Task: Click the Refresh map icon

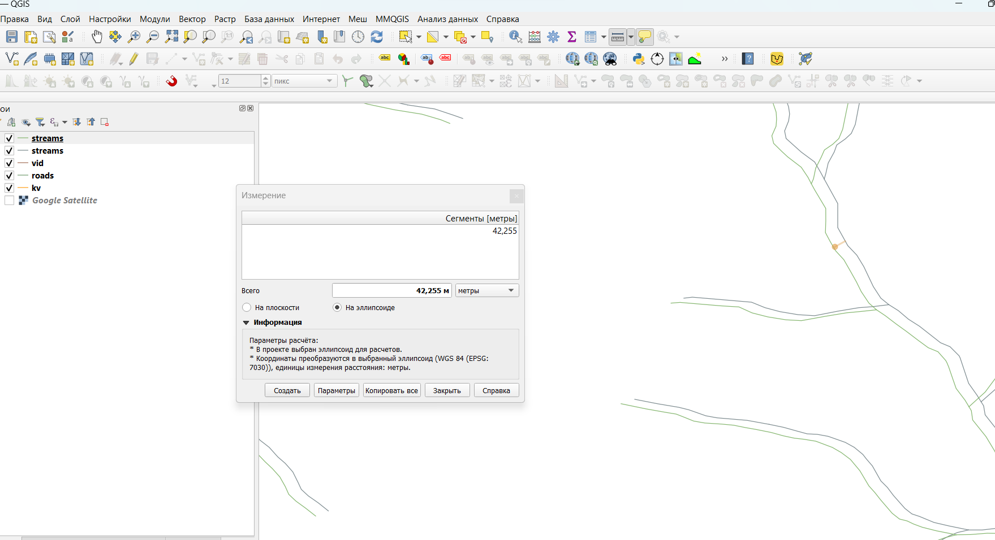Action: (x=377, y=37)
